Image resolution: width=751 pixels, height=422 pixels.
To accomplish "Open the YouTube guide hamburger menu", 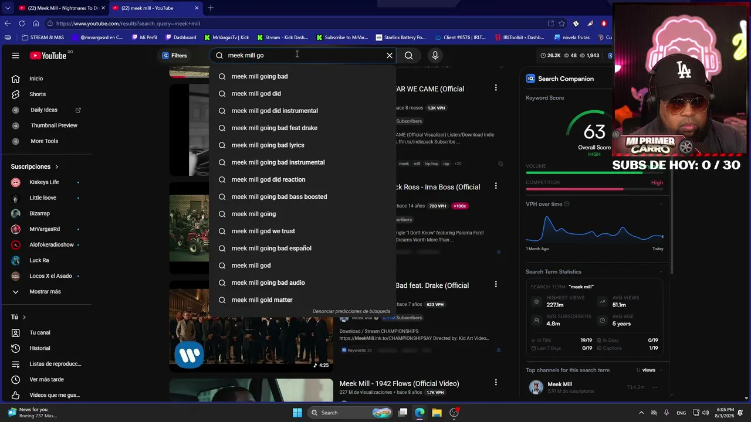I will point(16,55).
